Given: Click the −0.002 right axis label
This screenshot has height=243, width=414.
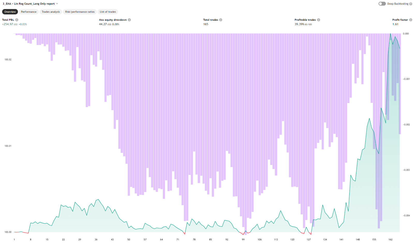Looking at the screenshot, I should 406,125.
